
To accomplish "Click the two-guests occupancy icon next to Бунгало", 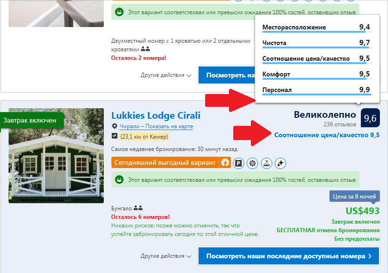I will [138, 208].
